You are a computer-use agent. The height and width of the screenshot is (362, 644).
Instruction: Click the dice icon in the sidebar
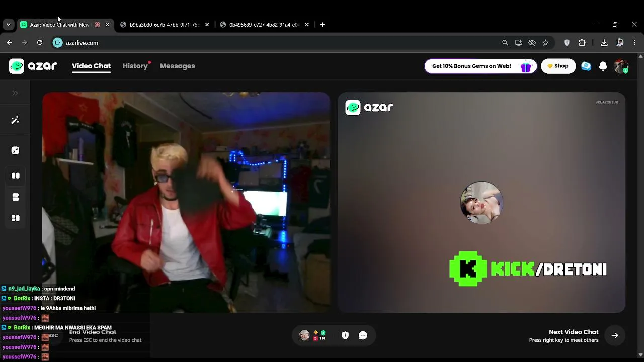(x=15, y=150)
